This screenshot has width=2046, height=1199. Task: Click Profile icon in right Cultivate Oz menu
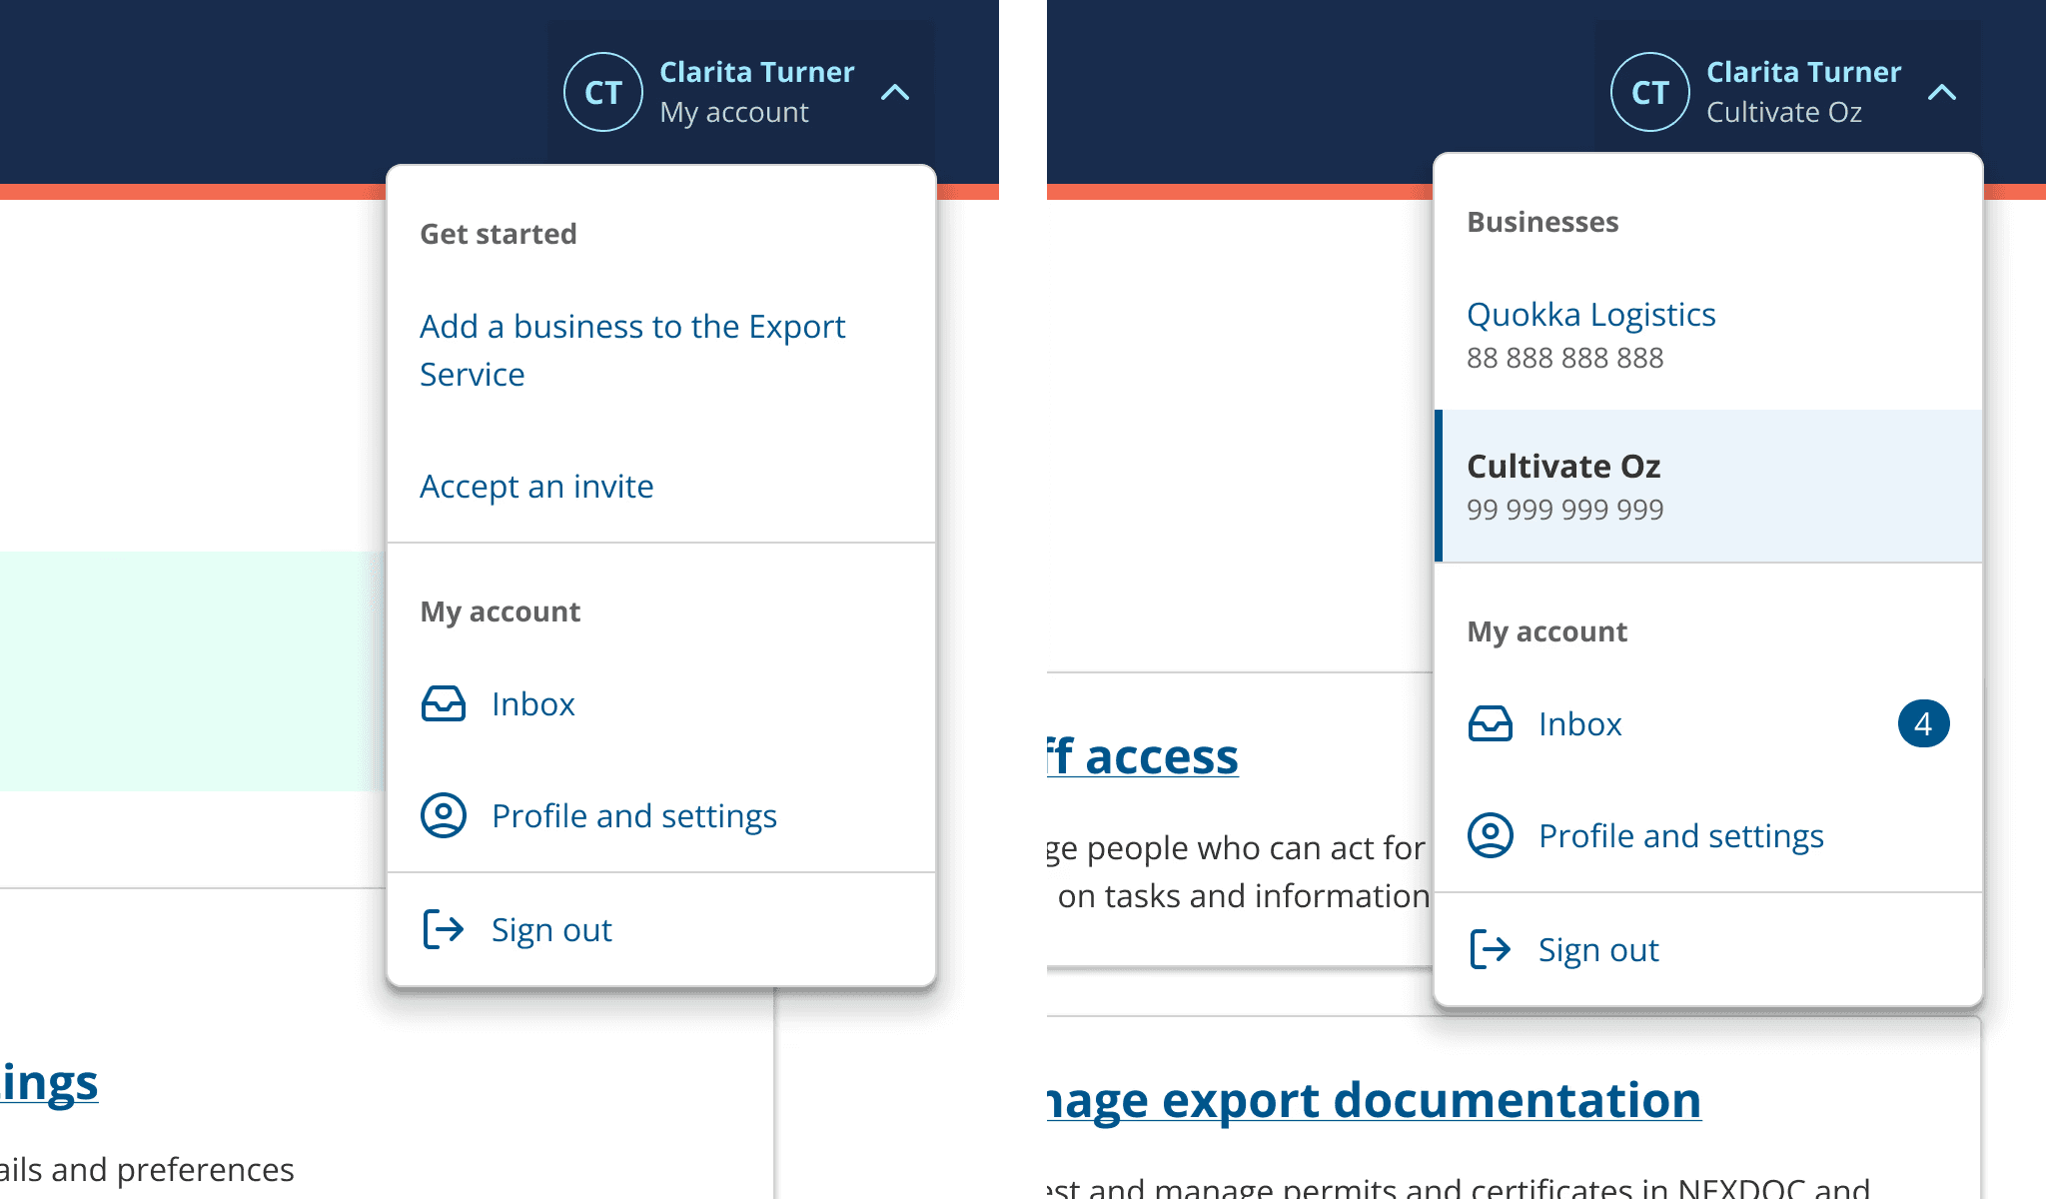pos(1490,835)
